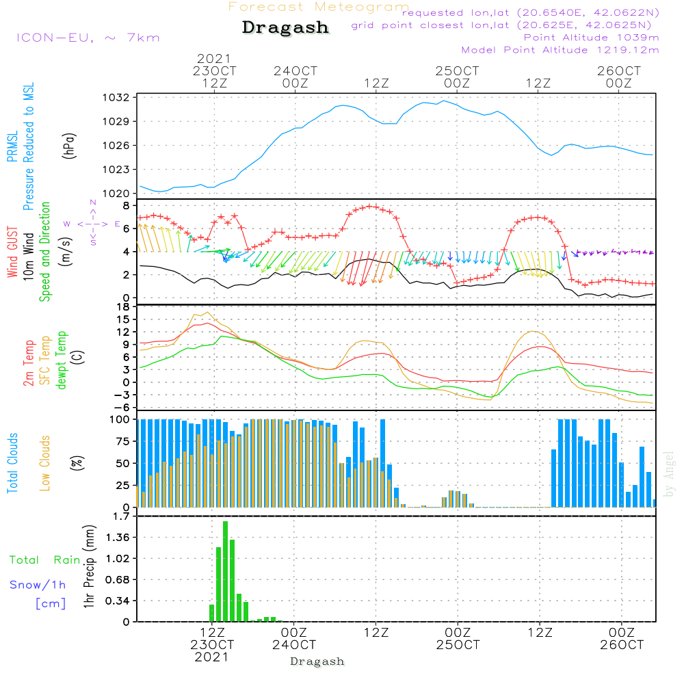The height and width of the screenshot is (684, 684).
Task: Click the Total Clouds legend label
Action: 12,463
